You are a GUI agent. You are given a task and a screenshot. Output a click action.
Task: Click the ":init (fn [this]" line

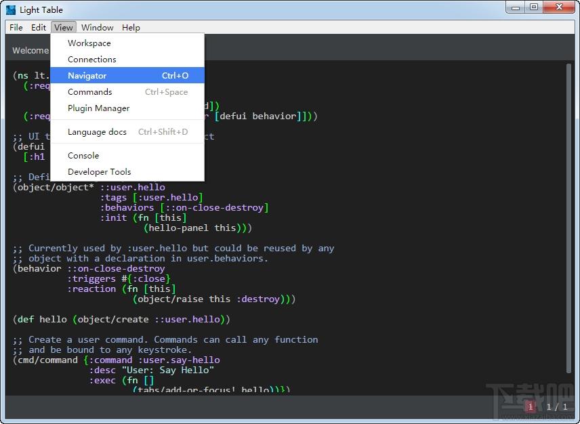point(143,217)
